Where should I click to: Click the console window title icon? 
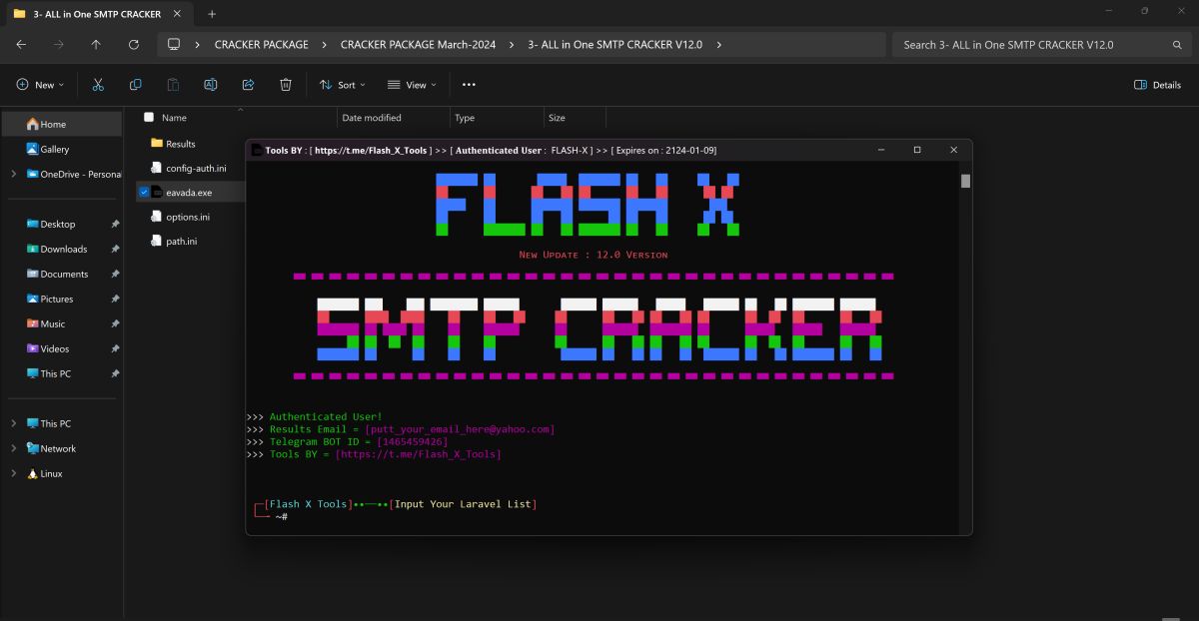256,150
